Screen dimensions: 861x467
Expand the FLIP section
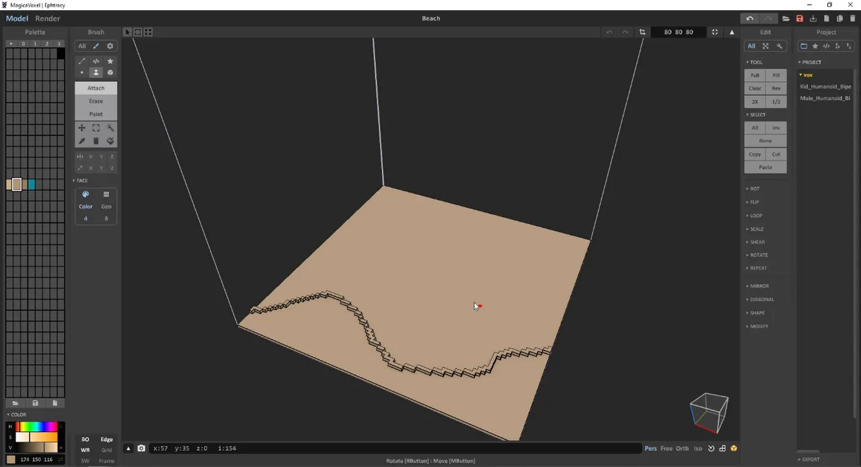coord(753,202)
